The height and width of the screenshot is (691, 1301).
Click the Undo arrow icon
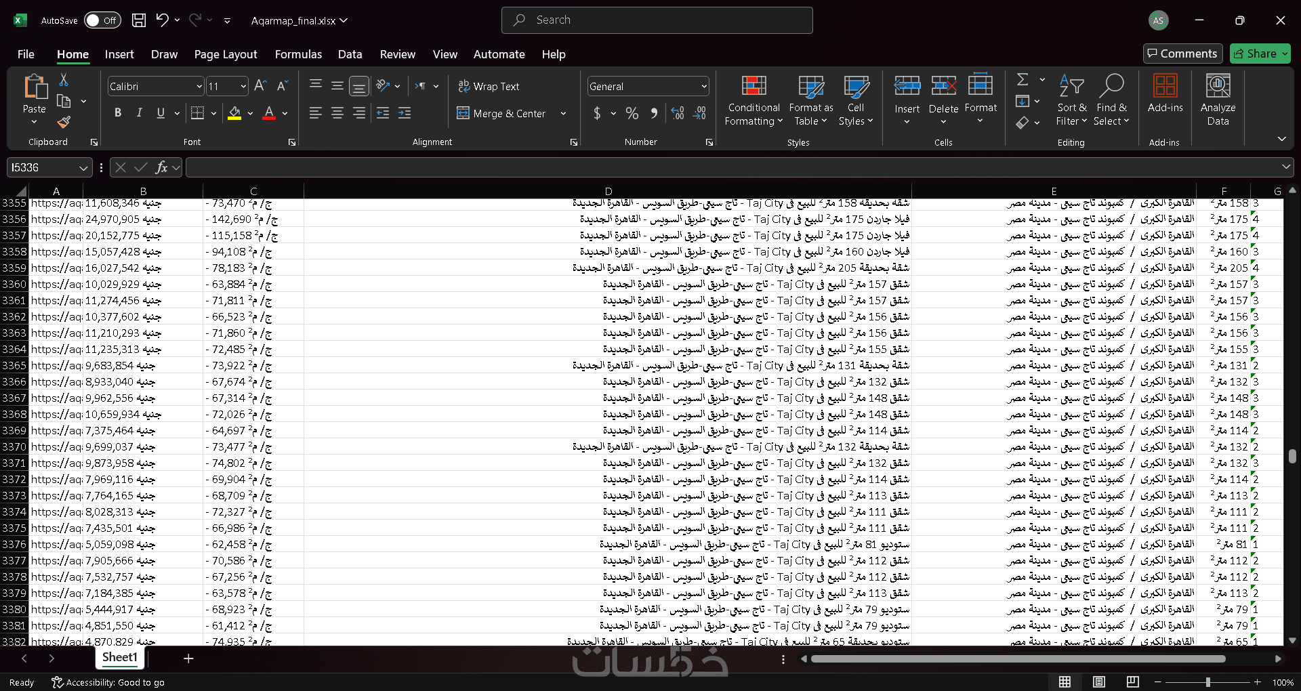tap(162, 20)
